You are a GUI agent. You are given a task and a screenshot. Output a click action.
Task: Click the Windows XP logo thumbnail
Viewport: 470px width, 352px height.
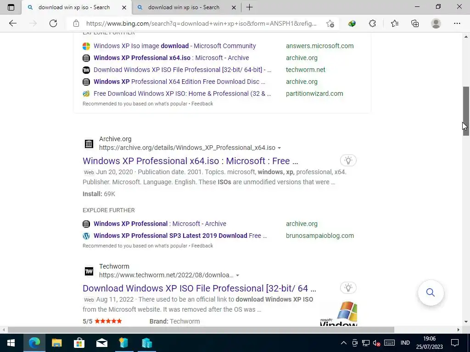click(338, 313)
